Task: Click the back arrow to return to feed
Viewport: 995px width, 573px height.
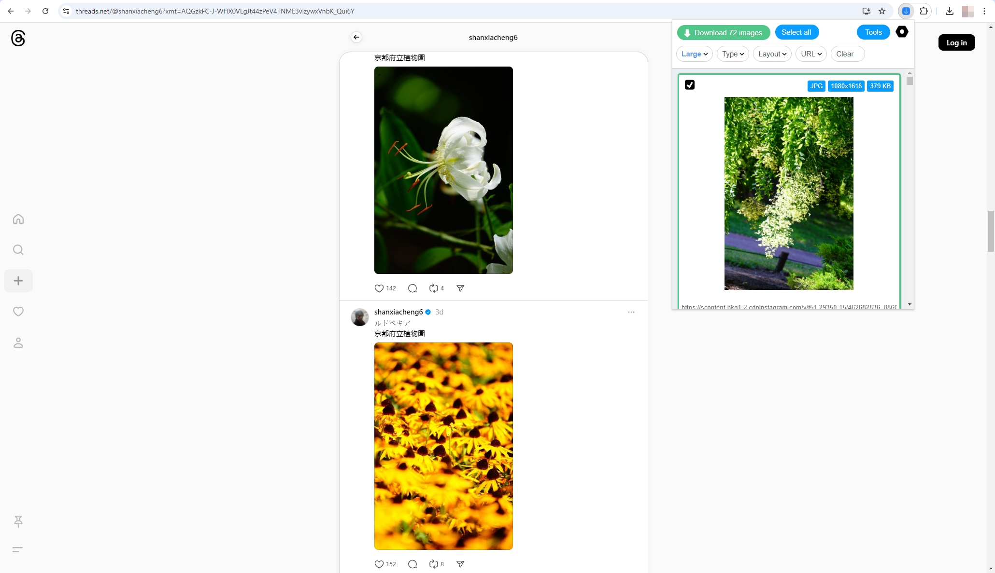Action: point(356,37)
